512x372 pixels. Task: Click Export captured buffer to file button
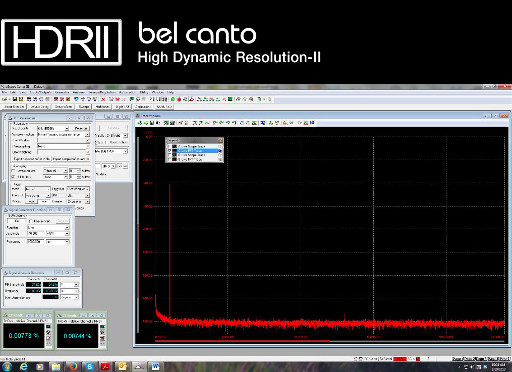pos(32,159)
